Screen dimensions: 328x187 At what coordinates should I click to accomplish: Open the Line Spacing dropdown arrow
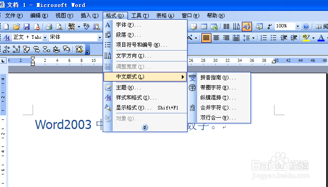click(253, 38)
